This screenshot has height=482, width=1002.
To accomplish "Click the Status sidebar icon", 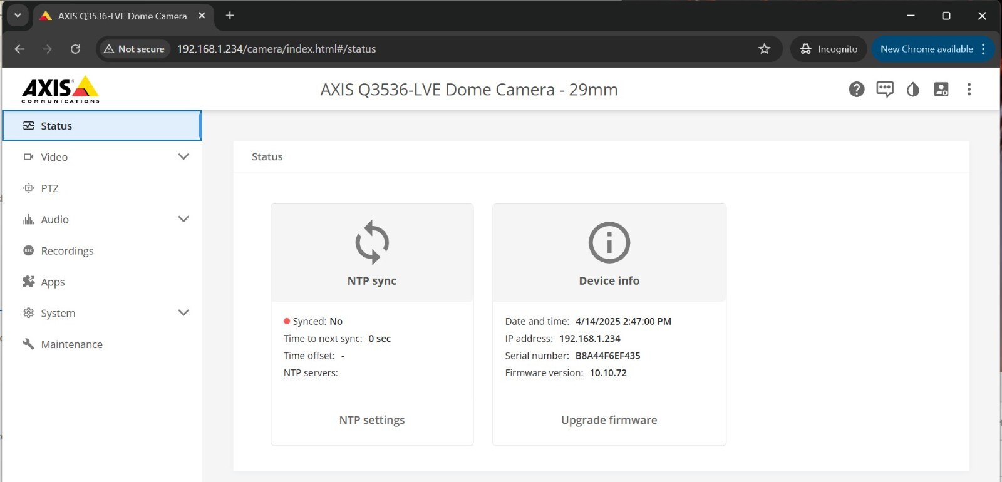I will (28, 126).
